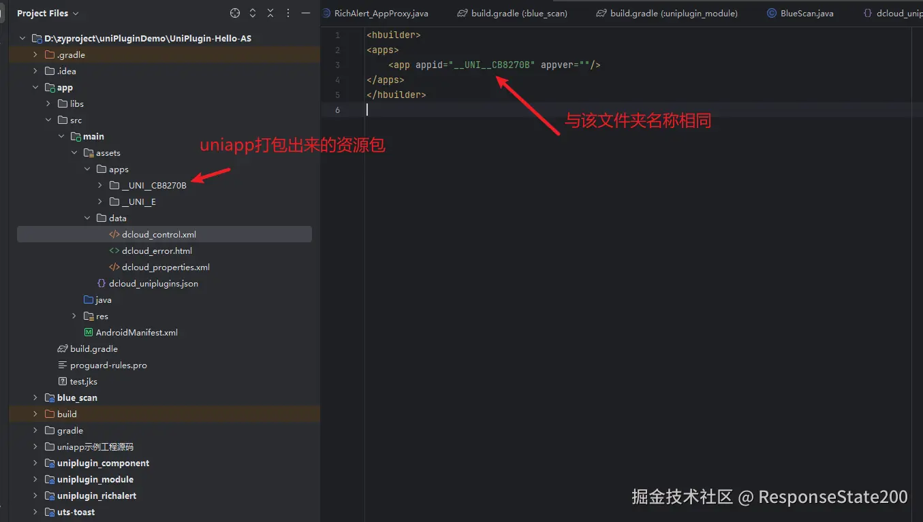Collapse the main folder chevron
The height and width of the screenshot is (522, 923).
point(61,136)
